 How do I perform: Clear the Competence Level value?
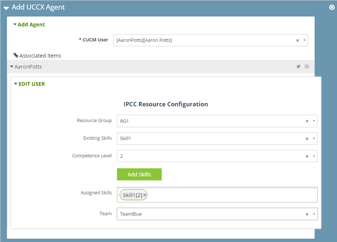pyautogui.click(x=307, y=157)
